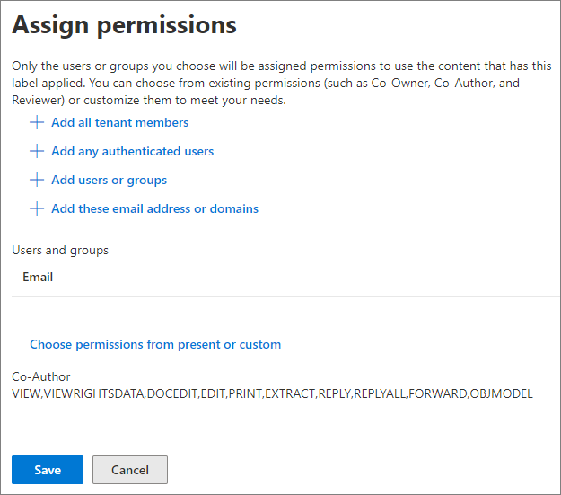The image size is (561, 495).
Task: Choose the Add users or groups link
Action: 109,180
